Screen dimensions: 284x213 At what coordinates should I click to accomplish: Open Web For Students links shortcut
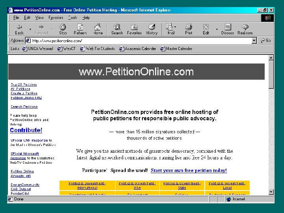[97, 49]
